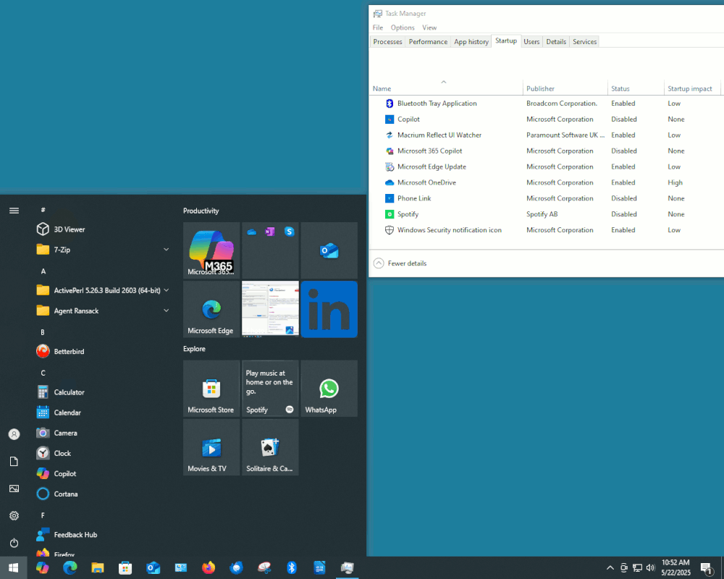The image size is (724, 579).
Task: Switch to the Services tab
Action: [584, 41]
